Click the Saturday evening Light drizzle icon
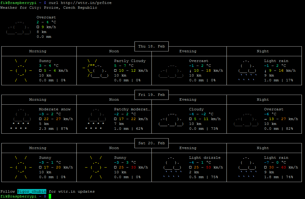 point(172,167)
